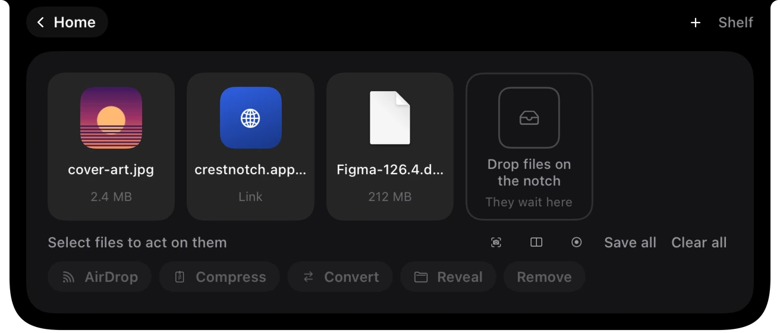Viewport: 780px width, 333px height.
Task: Click the record circle icon
Action: point(577,243)
